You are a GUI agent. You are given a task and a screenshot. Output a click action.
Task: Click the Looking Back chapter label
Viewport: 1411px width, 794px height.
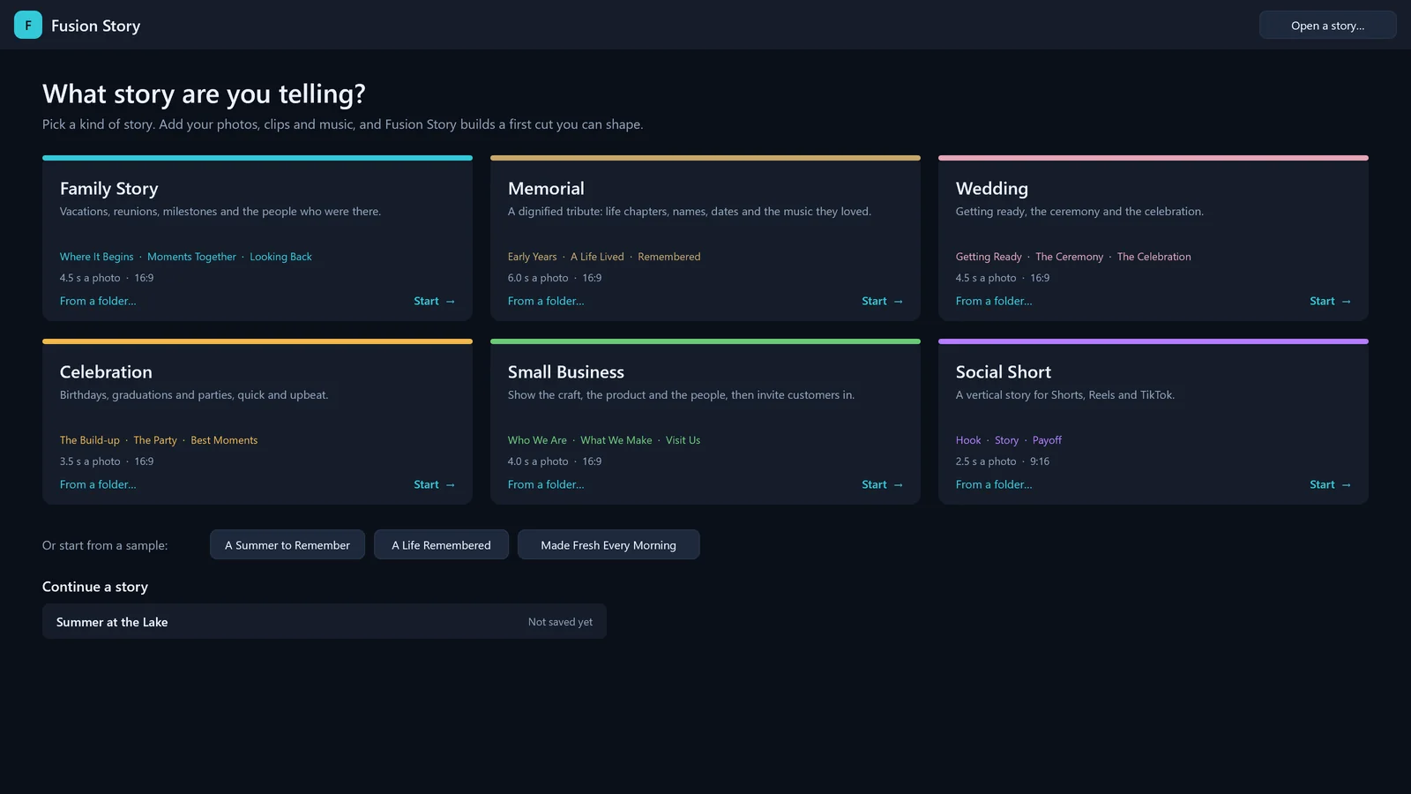[280, 257]
